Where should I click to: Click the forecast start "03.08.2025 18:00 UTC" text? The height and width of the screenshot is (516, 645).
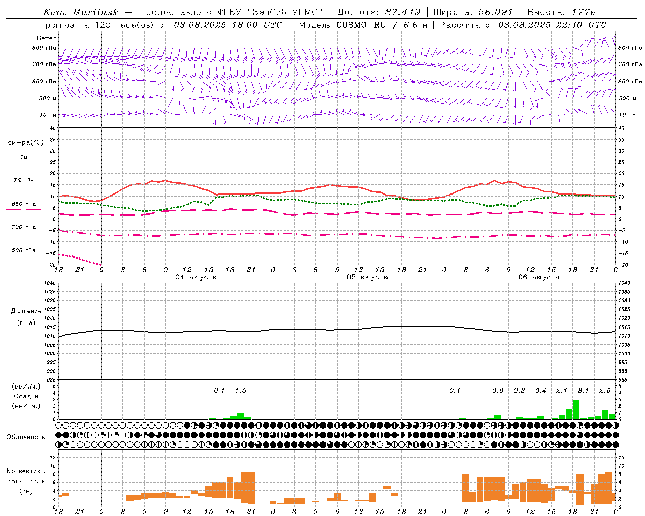(x=228, y=25)
